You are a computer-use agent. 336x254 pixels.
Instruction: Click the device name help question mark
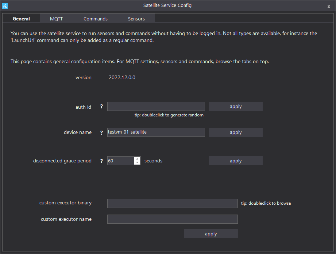click(101, 133)
